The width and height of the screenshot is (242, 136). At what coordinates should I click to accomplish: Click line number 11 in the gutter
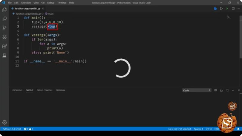tap(17, 61)
